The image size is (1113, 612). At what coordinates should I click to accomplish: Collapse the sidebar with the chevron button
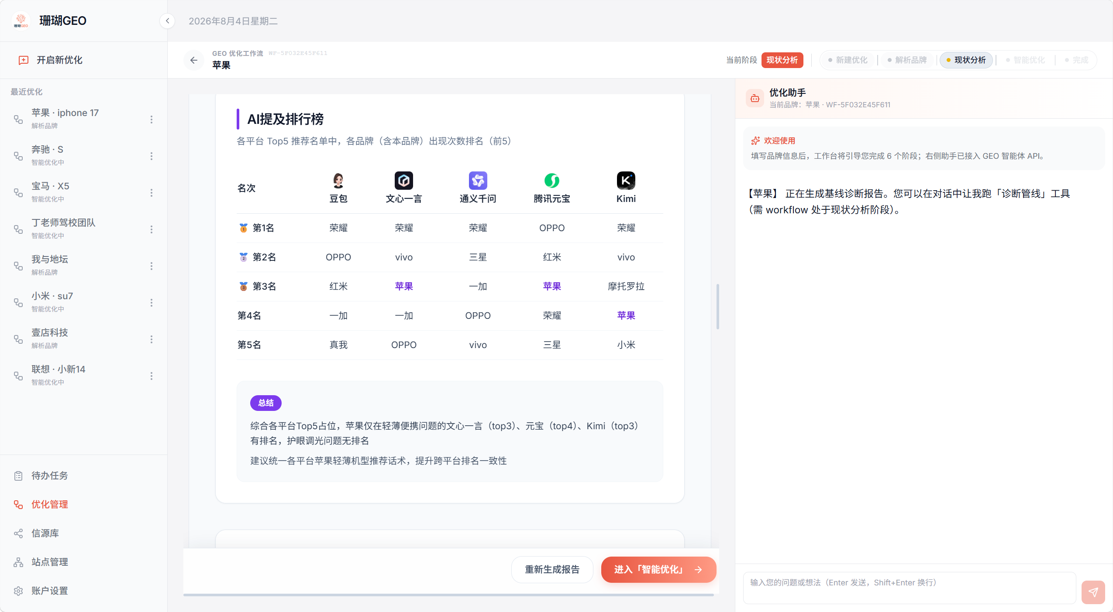click(x=167, y=21)
